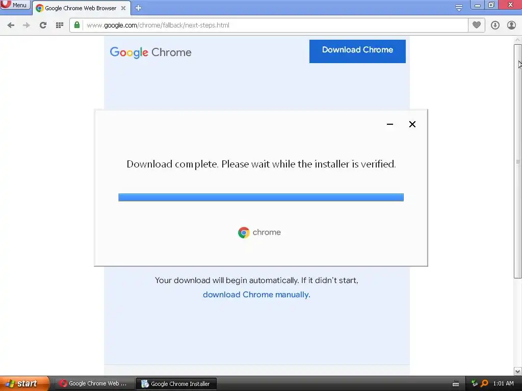
Task: Click the scrollbar up arrow
Action: (518, 40)
